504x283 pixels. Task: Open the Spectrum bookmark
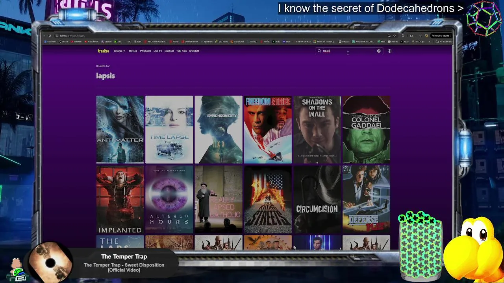point(207,42)
